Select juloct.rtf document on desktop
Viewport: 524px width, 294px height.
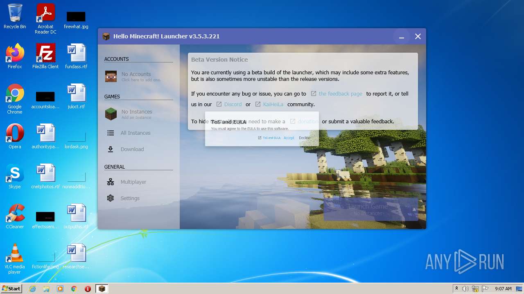(x=76, y=96)
